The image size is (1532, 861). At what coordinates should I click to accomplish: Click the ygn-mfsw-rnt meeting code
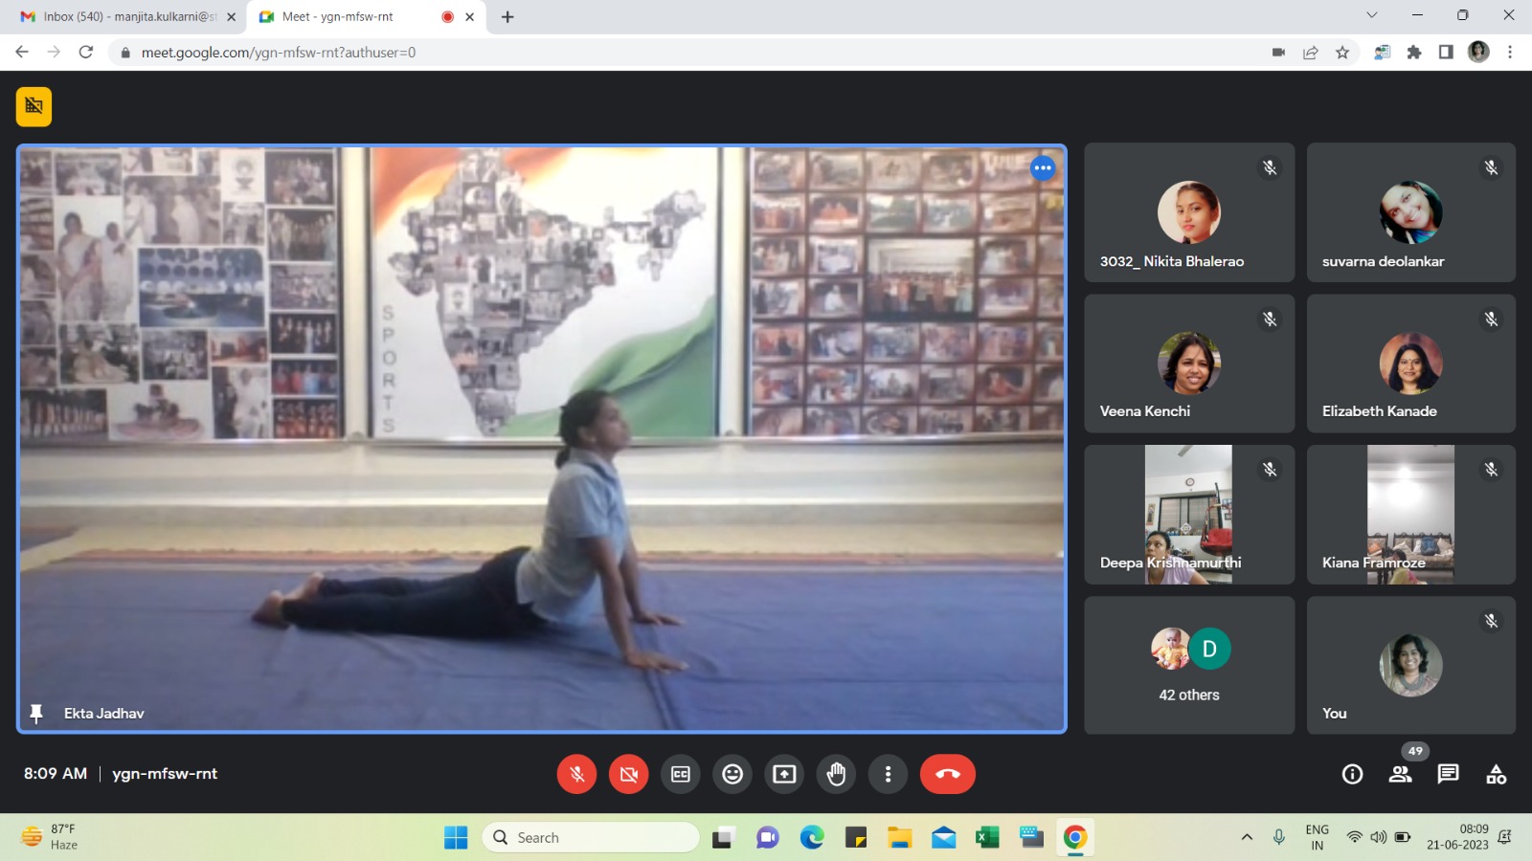pos(165,774)
